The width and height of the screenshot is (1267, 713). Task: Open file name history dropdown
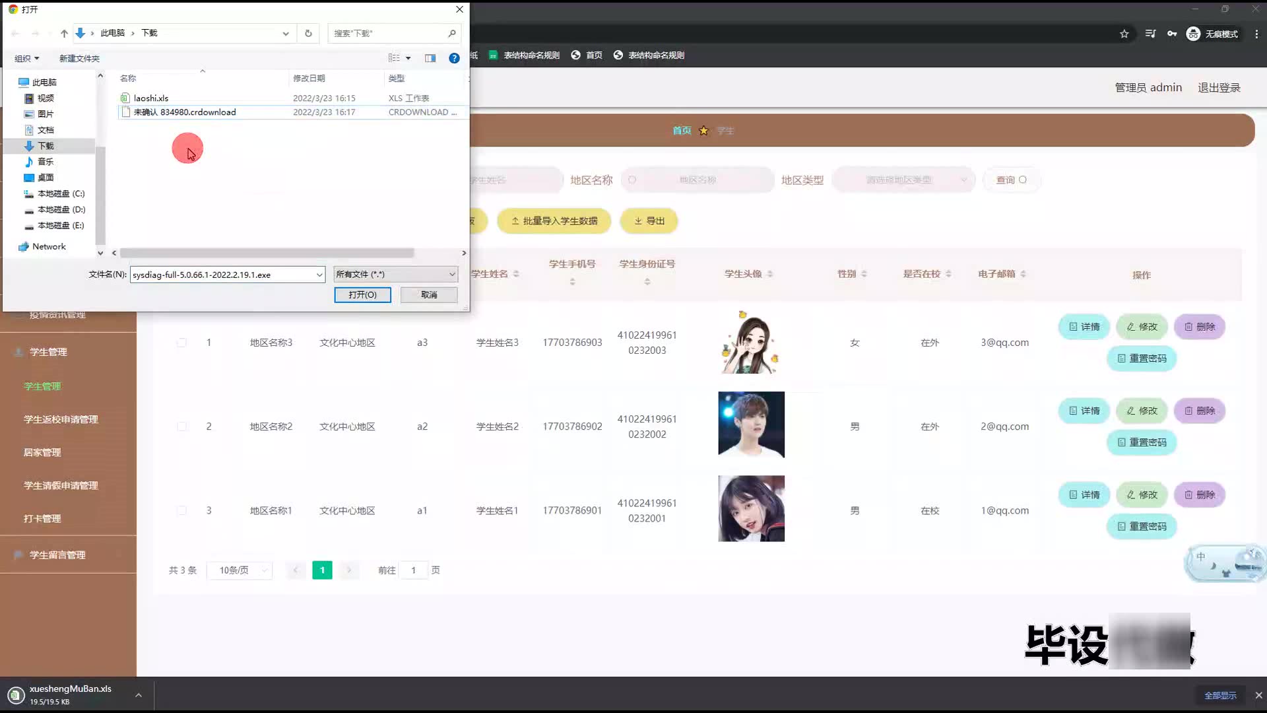pos(319,275)
